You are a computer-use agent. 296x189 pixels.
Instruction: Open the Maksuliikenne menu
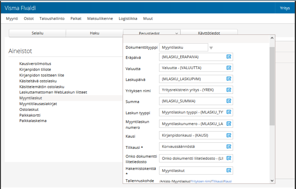coord(100,19)
